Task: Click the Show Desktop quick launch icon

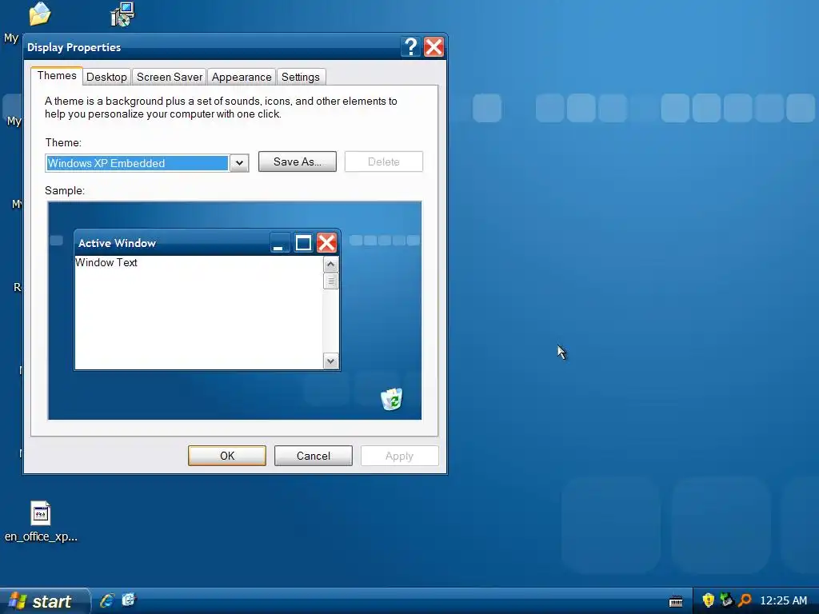Action: point(129,600)
